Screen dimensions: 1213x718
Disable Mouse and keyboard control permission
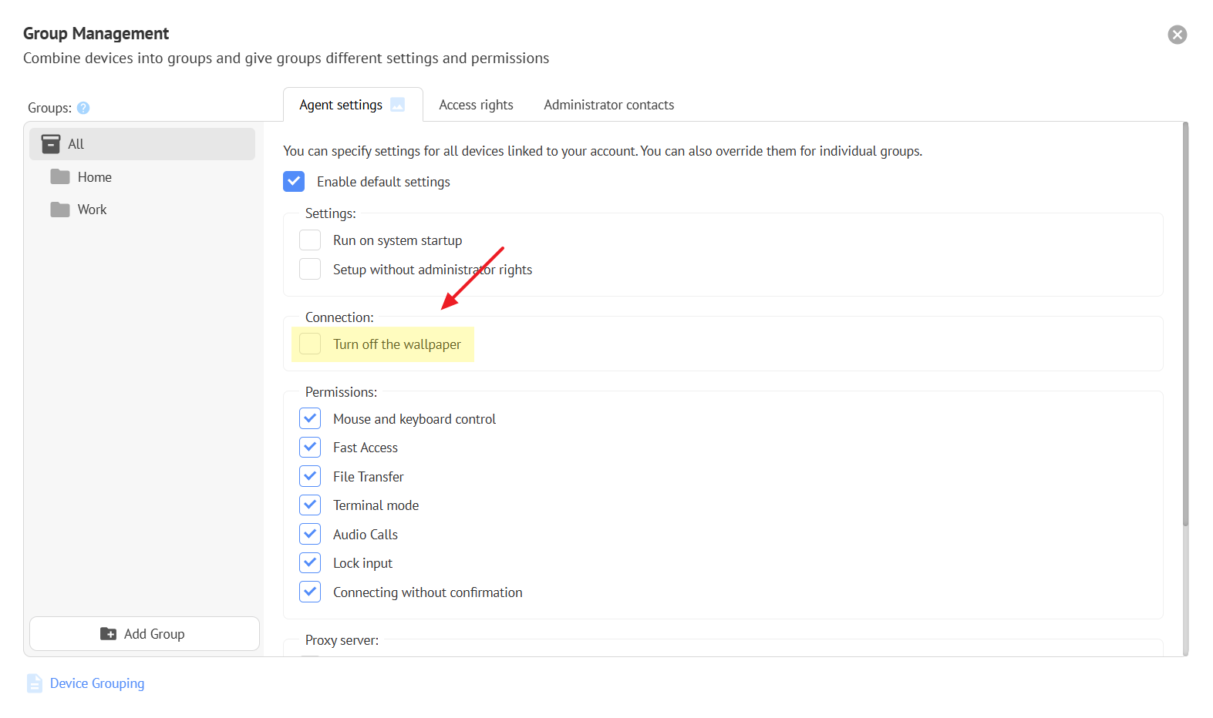point(310,419)
